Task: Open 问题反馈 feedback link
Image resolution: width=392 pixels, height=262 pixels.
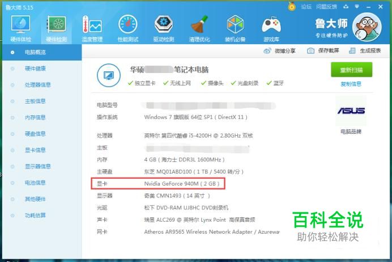Action: [326, 7]
